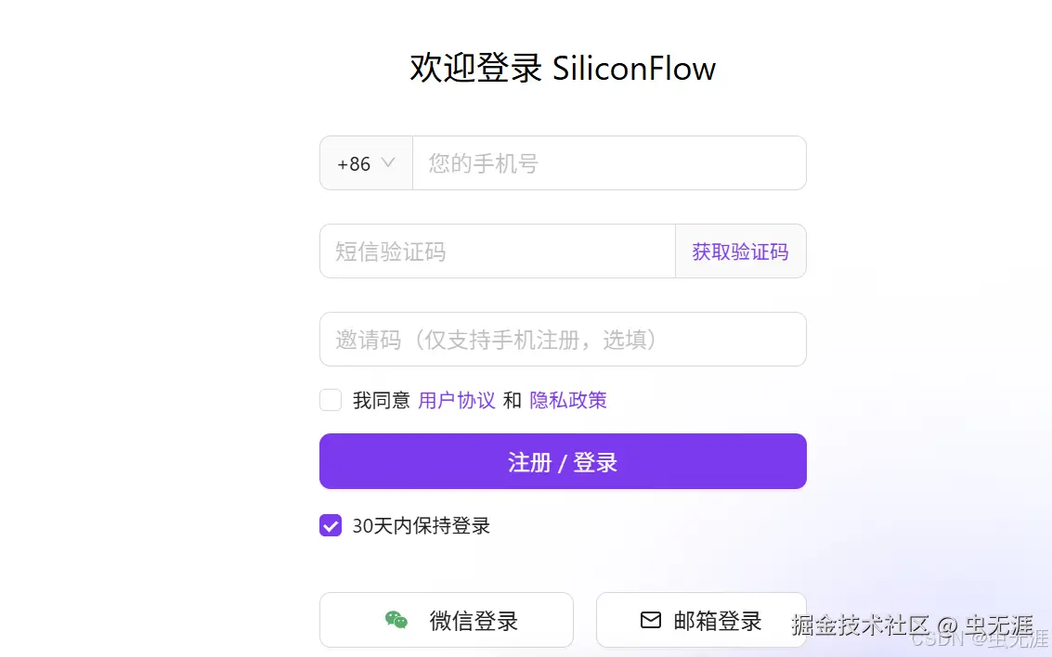Check the 我同意 agreement checkbox
This screenshot has height=657, width=1052.
[x=331, y=400]
